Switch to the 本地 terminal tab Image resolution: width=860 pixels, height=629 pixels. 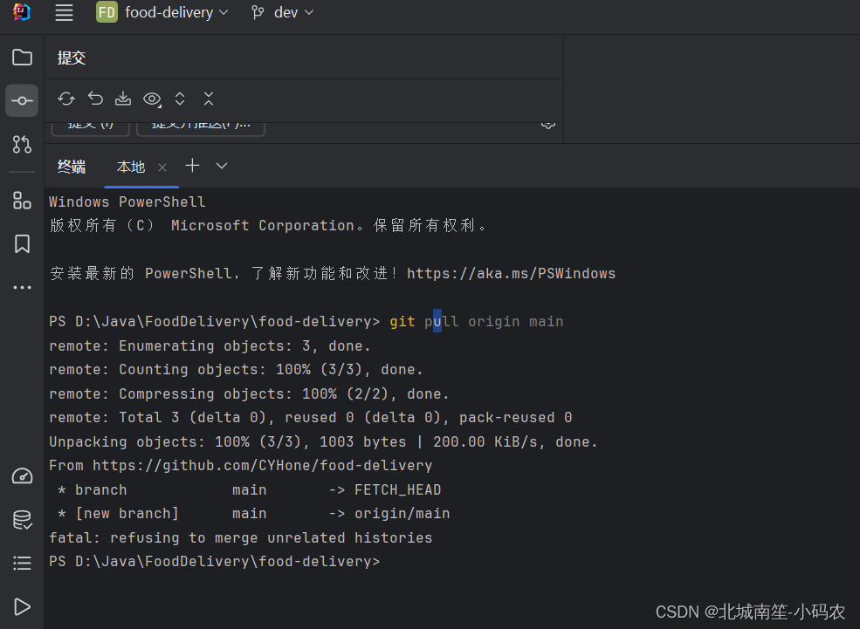tap(129, 166)
